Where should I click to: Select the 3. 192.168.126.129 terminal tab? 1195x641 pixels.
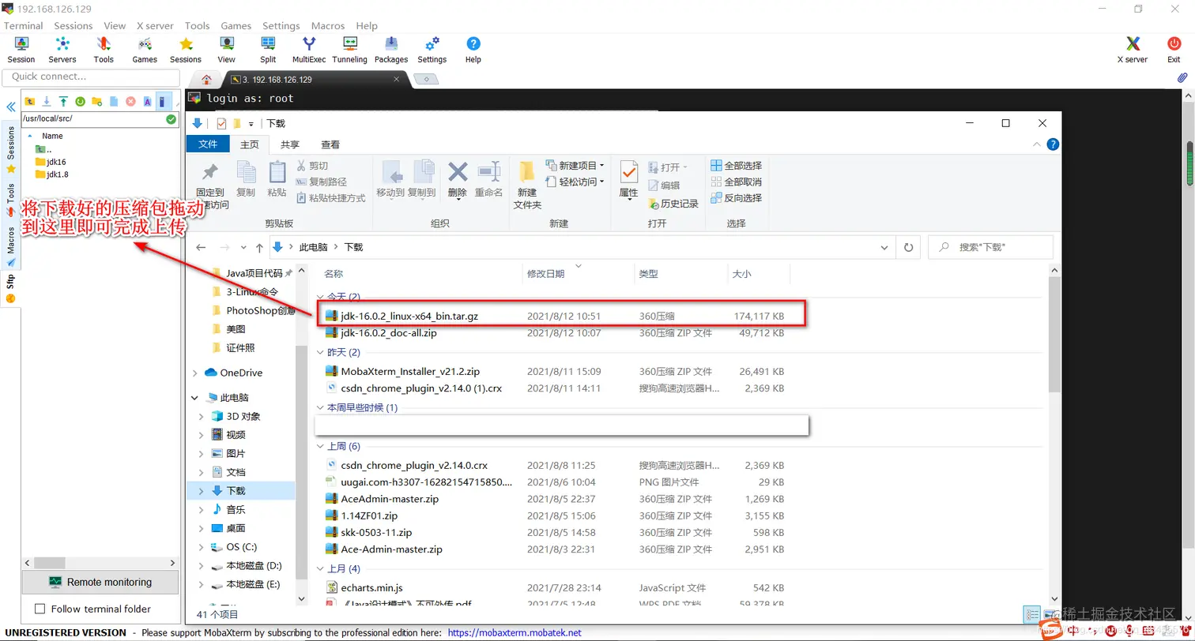315,80
